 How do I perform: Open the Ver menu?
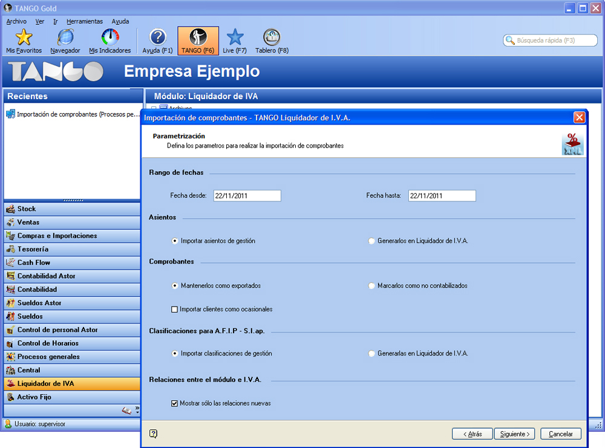click(40, 22)
